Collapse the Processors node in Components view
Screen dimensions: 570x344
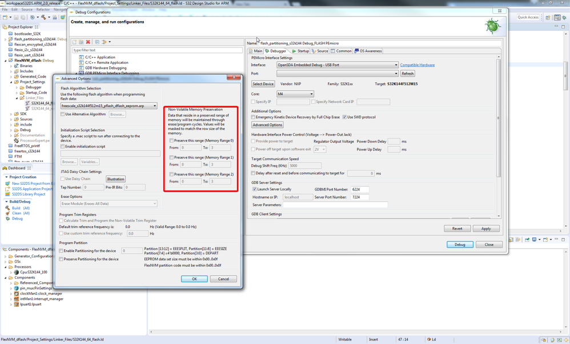[6, 267]
